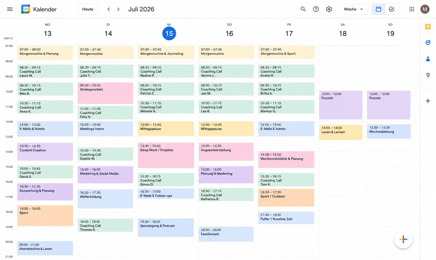
Task: Open Angebotserstellung event
Action: pos(226,152)
